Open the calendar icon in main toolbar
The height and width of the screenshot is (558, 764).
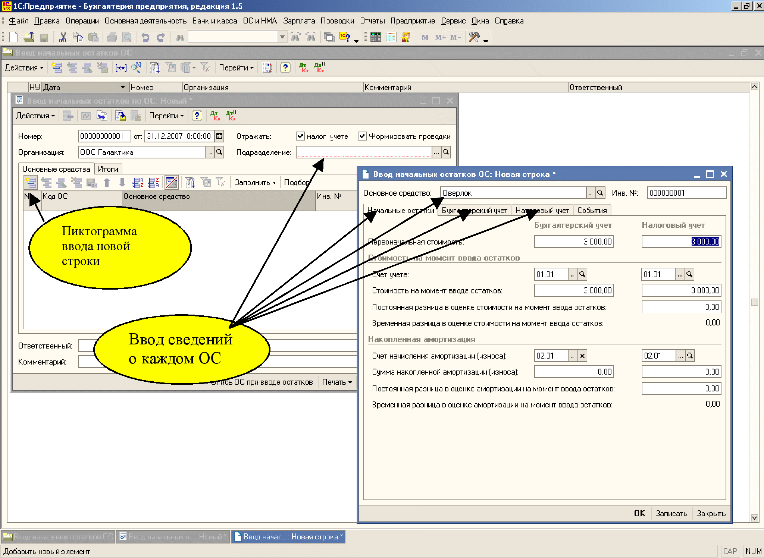coord(391,37)
